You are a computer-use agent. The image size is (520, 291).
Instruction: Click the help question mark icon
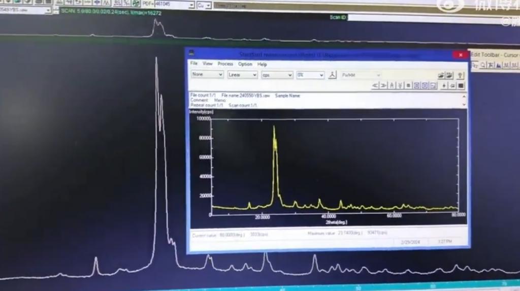pos(460,76)
